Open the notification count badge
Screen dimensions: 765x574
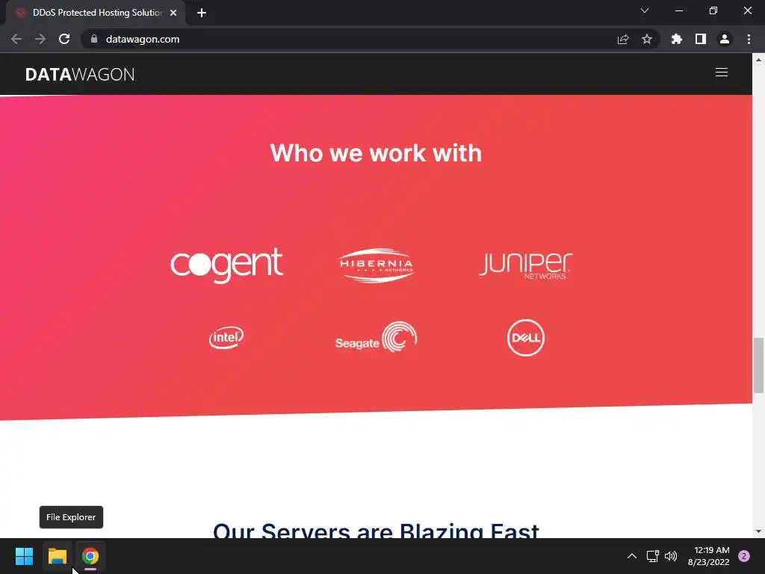(x=744, y=556)
